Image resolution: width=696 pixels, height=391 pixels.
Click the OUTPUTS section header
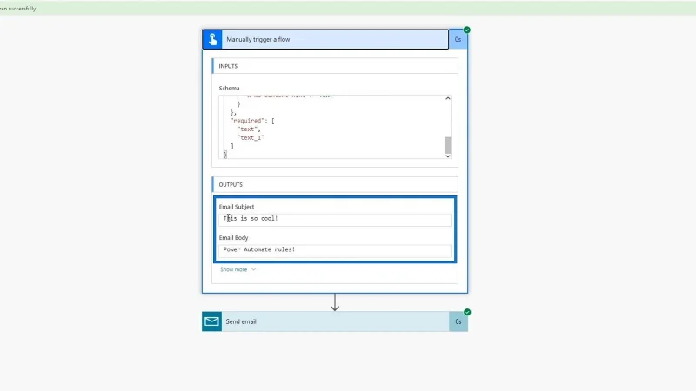point(335,184)
